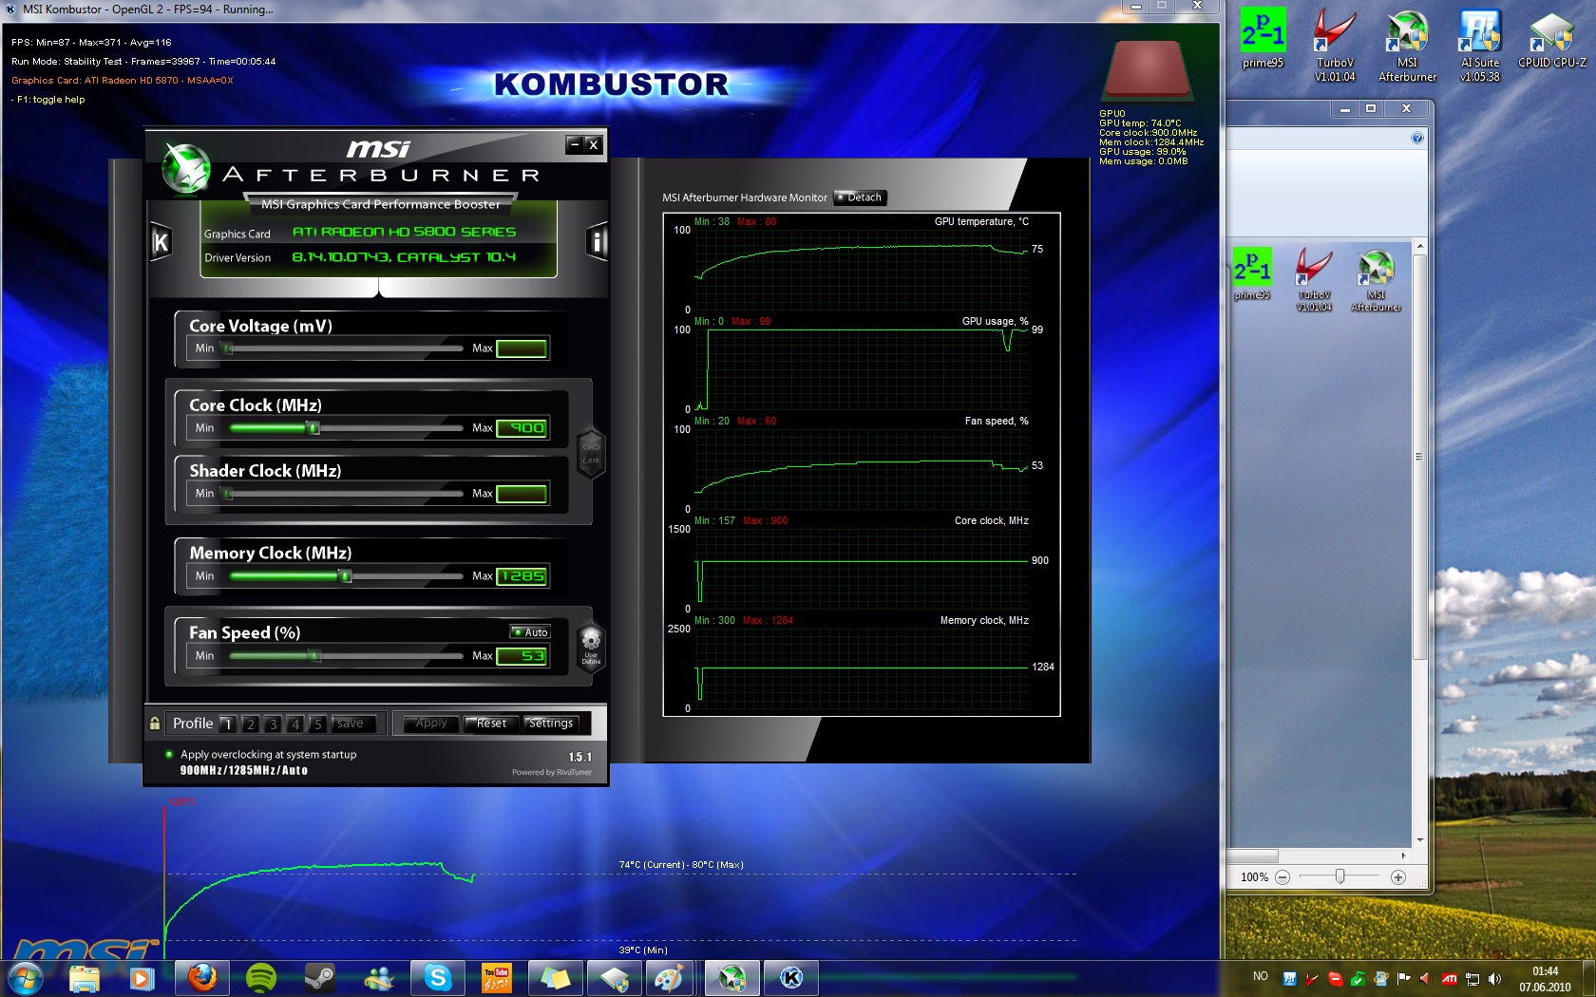
Task: Click the profile save button
Action: coord(350,724)
